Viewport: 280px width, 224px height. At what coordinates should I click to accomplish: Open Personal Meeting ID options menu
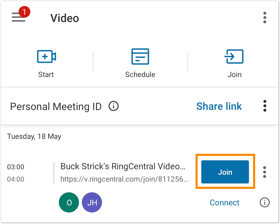(265, 106)
